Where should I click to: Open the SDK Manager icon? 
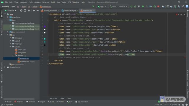click(179, 6)
